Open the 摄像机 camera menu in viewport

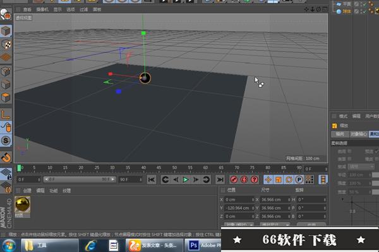pyautogui.click(x=42, y=9)
